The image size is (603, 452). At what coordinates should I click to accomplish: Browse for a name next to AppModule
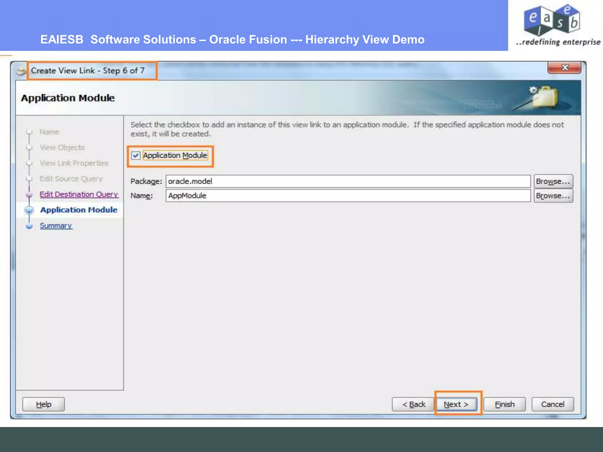[x=553, y=196]
